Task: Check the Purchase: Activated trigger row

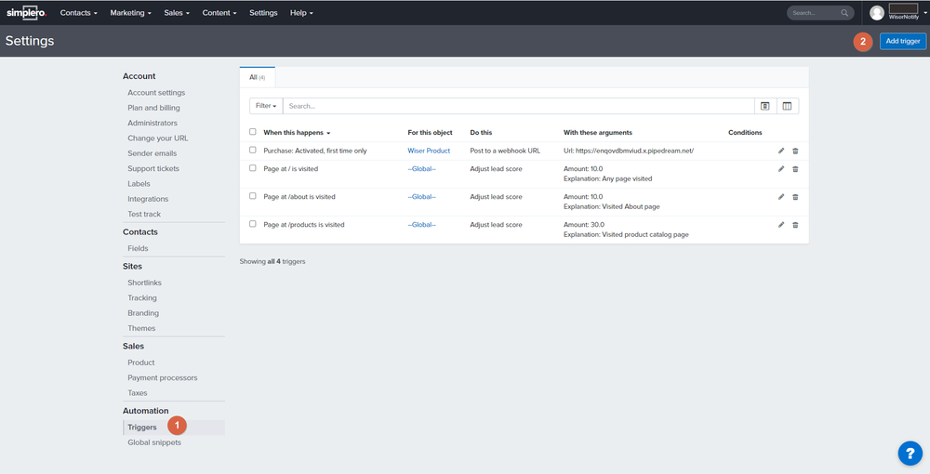Action: click(253, 151)
